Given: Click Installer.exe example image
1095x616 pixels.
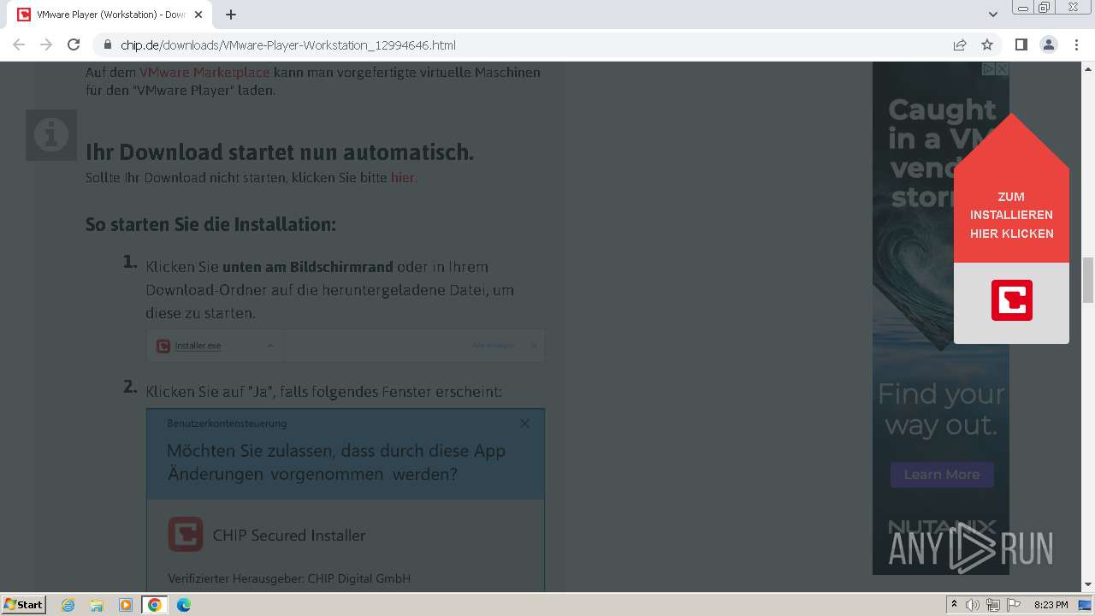Looking at the screenshot, I should coord(346,346).
